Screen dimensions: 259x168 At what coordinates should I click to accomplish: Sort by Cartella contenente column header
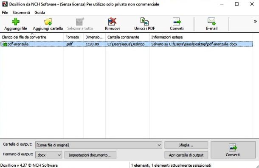[x=127, y=37]
